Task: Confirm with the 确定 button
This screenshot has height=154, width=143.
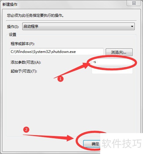Action: pos(92,144)
